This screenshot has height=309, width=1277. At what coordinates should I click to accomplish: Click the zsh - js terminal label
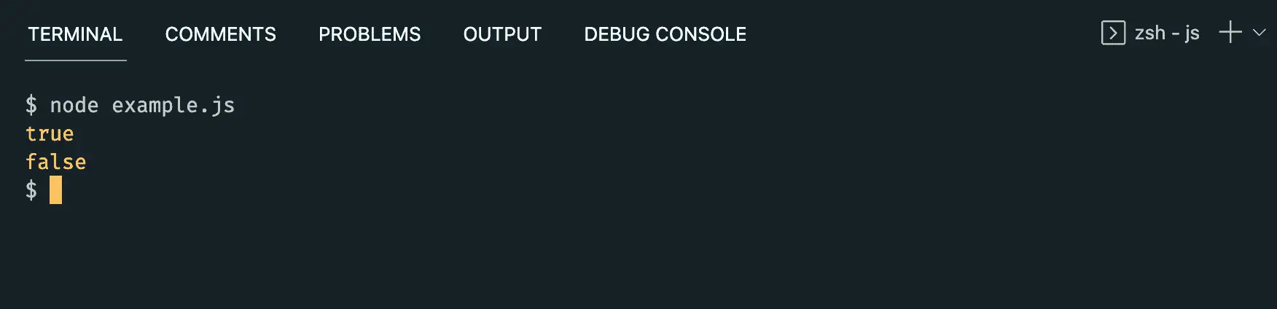[1167, 33]
